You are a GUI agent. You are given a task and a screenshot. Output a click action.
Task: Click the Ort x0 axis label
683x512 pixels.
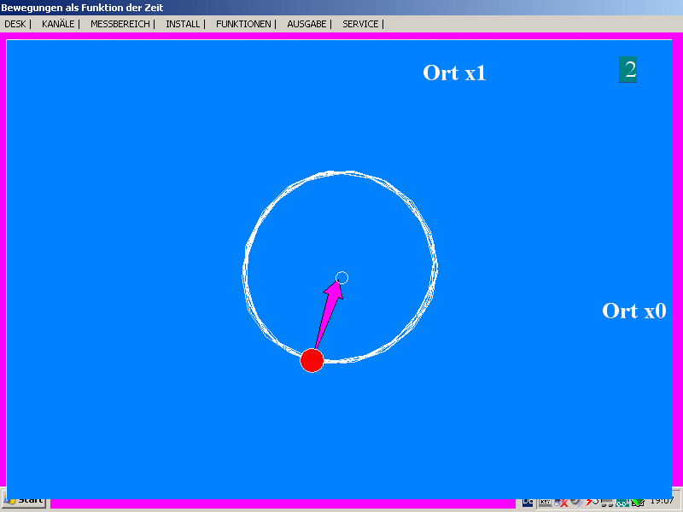tap(633, 311)
